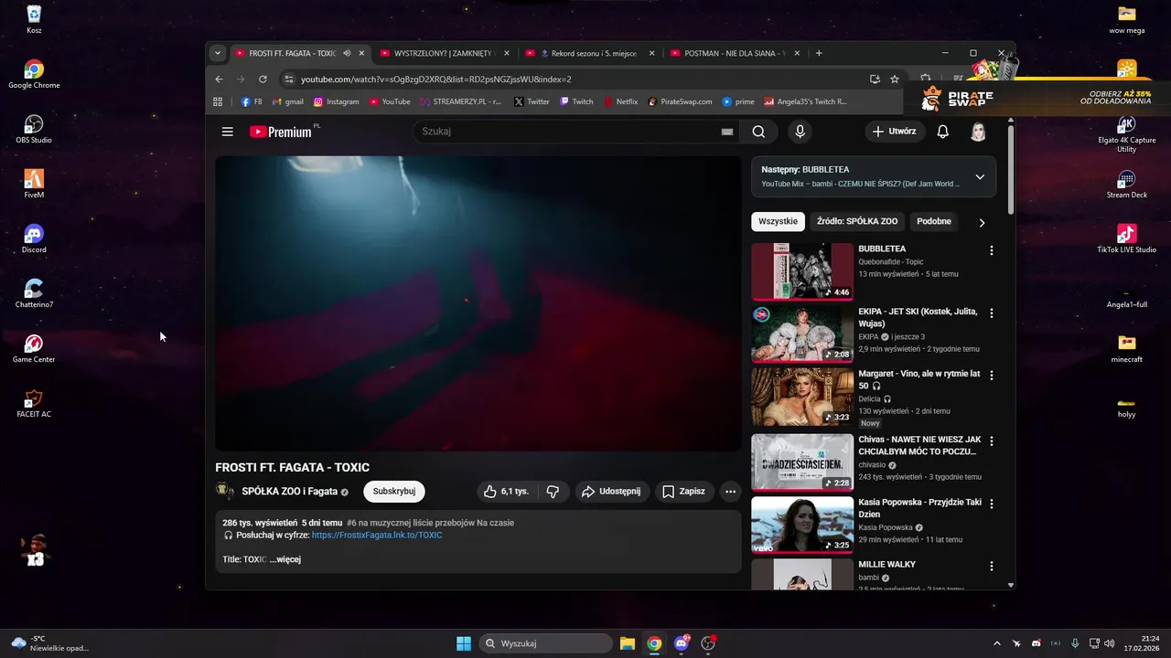Click the Windows taskbar Wyszukaj search box

[545, 643]
